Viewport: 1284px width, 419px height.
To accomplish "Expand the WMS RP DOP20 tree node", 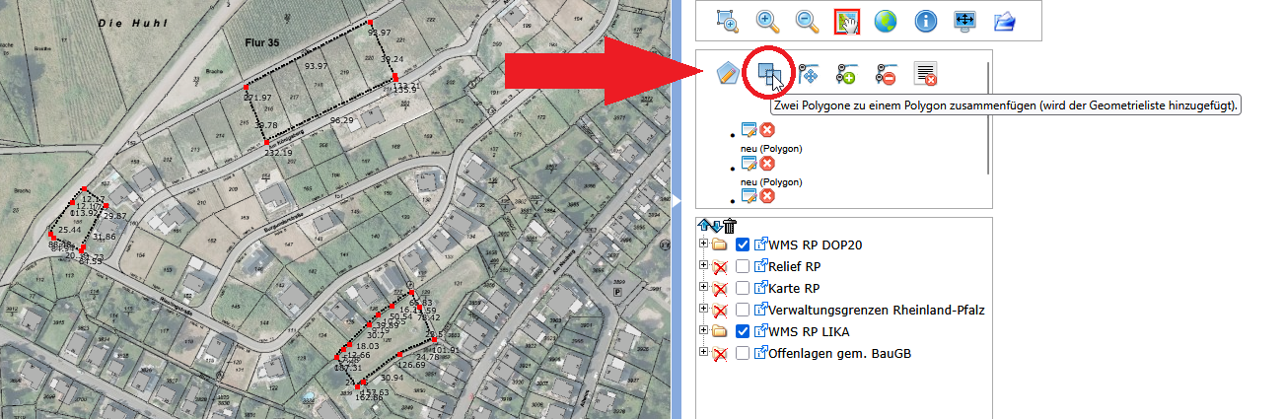I will point(703,244).
